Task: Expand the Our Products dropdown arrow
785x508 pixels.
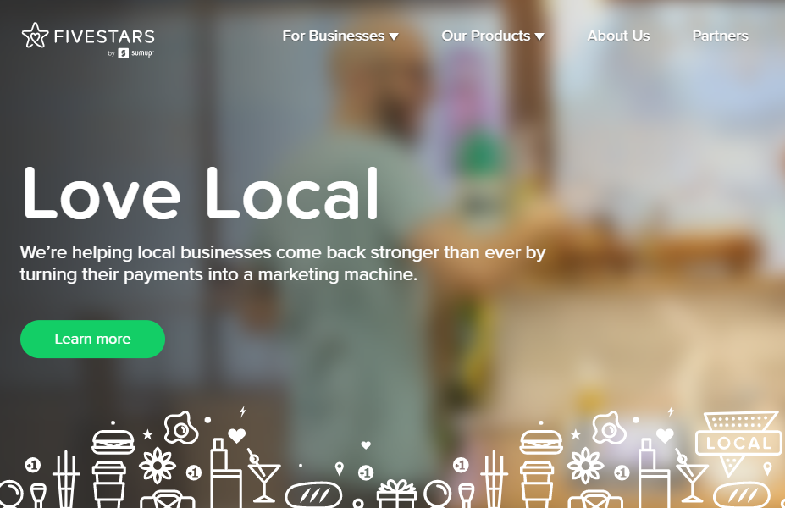Action: tap(539, 36)
